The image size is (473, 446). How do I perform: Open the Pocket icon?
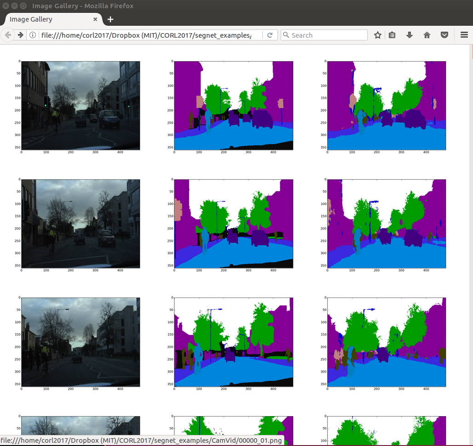point(444,35)
